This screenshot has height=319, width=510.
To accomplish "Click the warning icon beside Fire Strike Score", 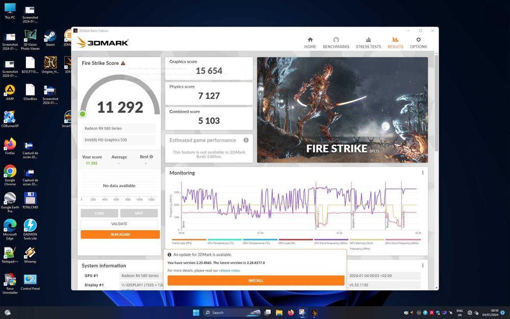I will [x=123, y=63].
